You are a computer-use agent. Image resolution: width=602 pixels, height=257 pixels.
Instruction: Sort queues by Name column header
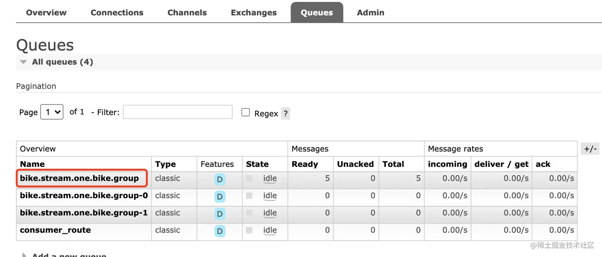(32, 164)
